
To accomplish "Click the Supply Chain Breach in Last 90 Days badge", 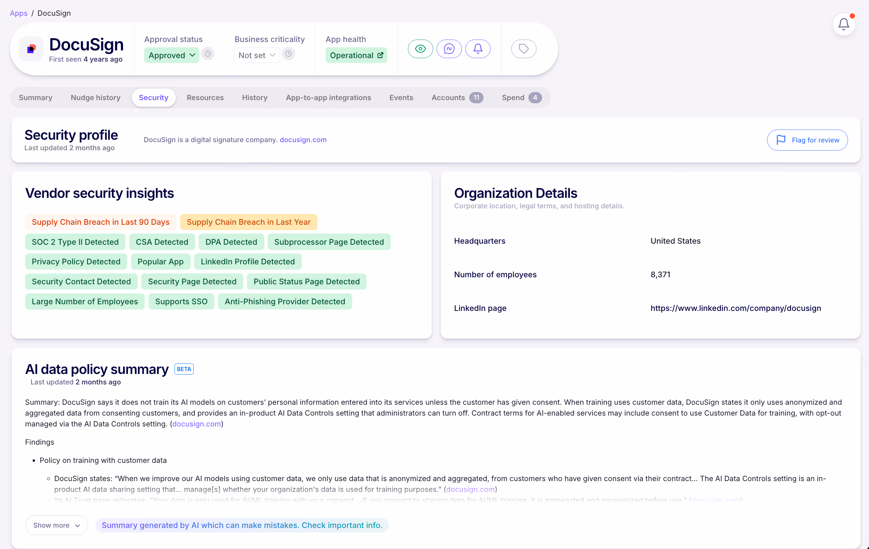I will tap(100, 222).
